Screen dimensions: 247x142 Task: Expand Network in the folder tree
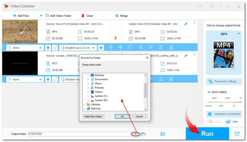84,109
